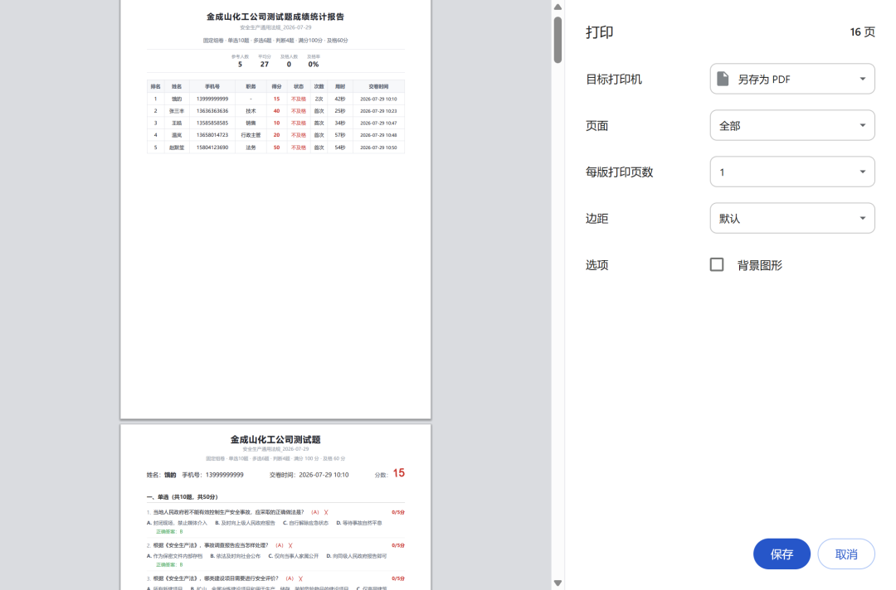This screenshot has height=590, width=896.
Task: Click the 打印 dialog heading
Action: 600,32
